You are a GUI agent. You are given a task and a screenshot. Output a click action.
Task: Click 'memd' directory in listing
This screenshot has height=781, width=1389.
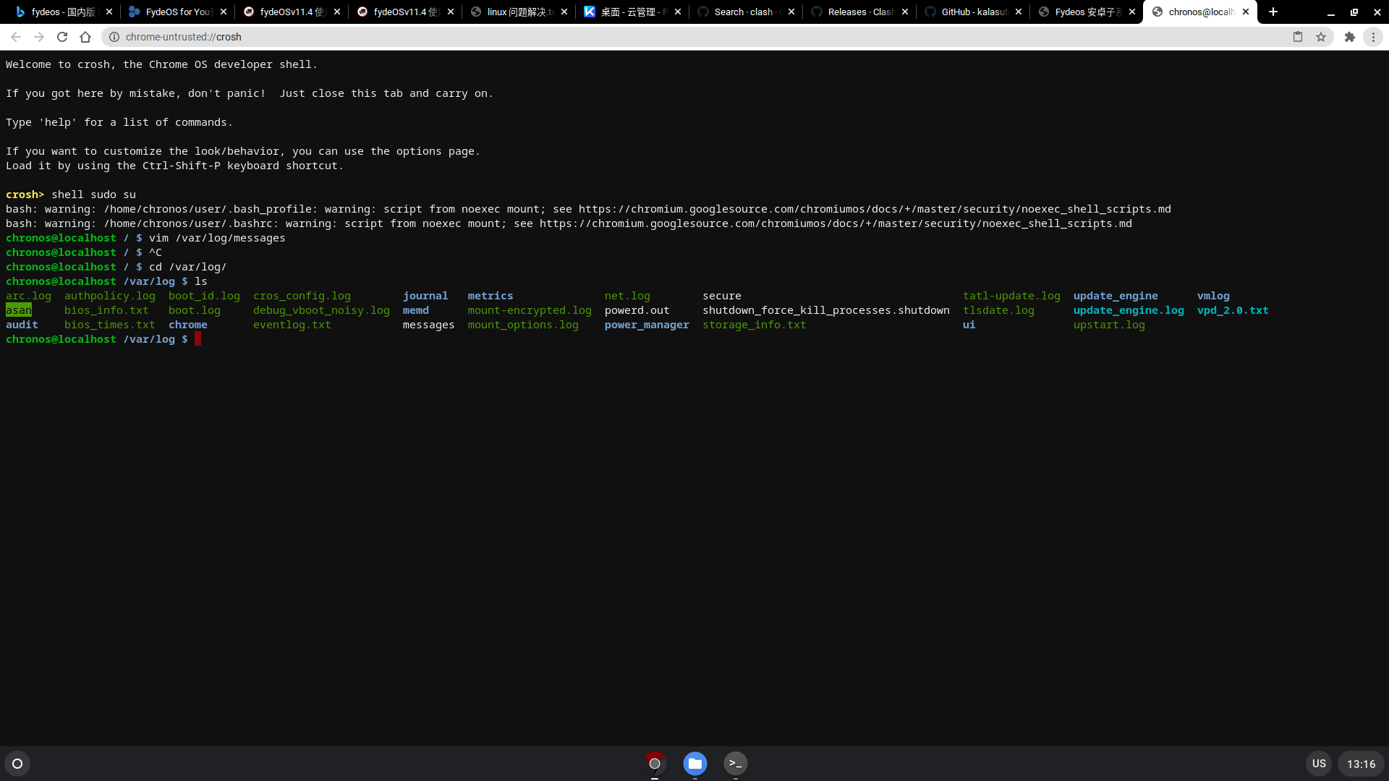coord(416,310)
